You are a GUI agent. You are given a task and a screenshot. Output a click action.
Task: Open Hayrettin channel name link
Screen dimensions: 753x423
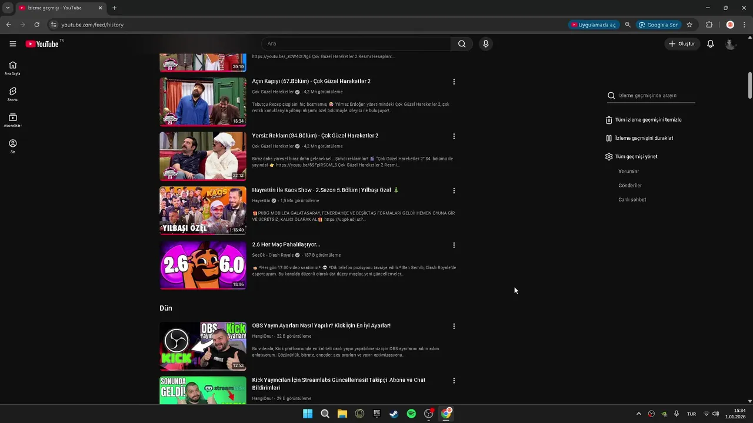point(261,201)
